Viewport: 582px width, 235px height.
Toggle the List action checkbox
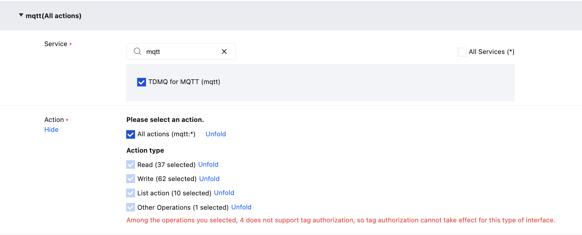click(131, 193)
